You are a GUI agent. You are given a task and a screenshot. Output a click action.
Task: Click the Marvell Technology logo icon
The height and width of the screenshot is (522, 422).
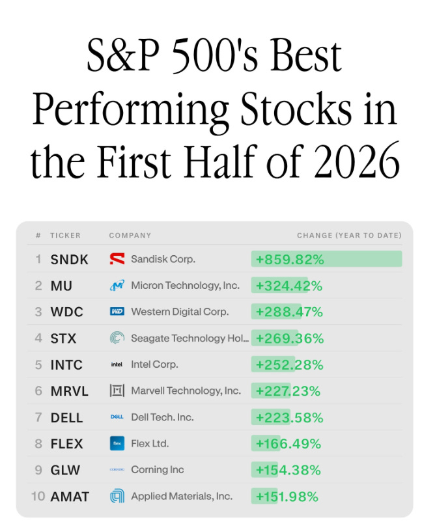[x=117, y=391]
